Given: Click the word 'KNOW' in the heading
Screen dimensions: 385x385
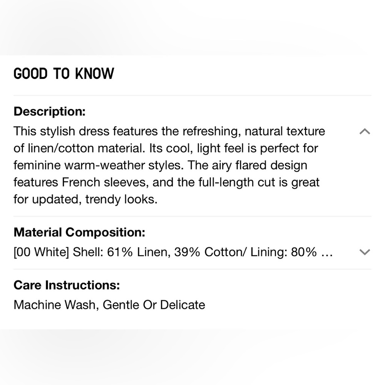Looking at the screenshot, I should tap(95, 74).
